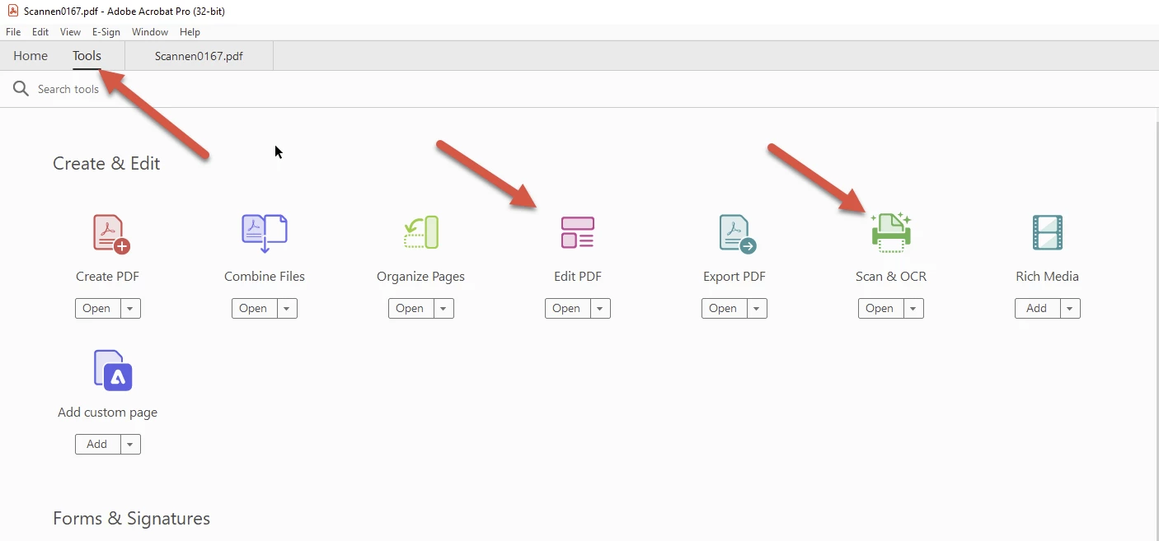
Task: Click the search magnifier icon
Action: pos(21,89)
